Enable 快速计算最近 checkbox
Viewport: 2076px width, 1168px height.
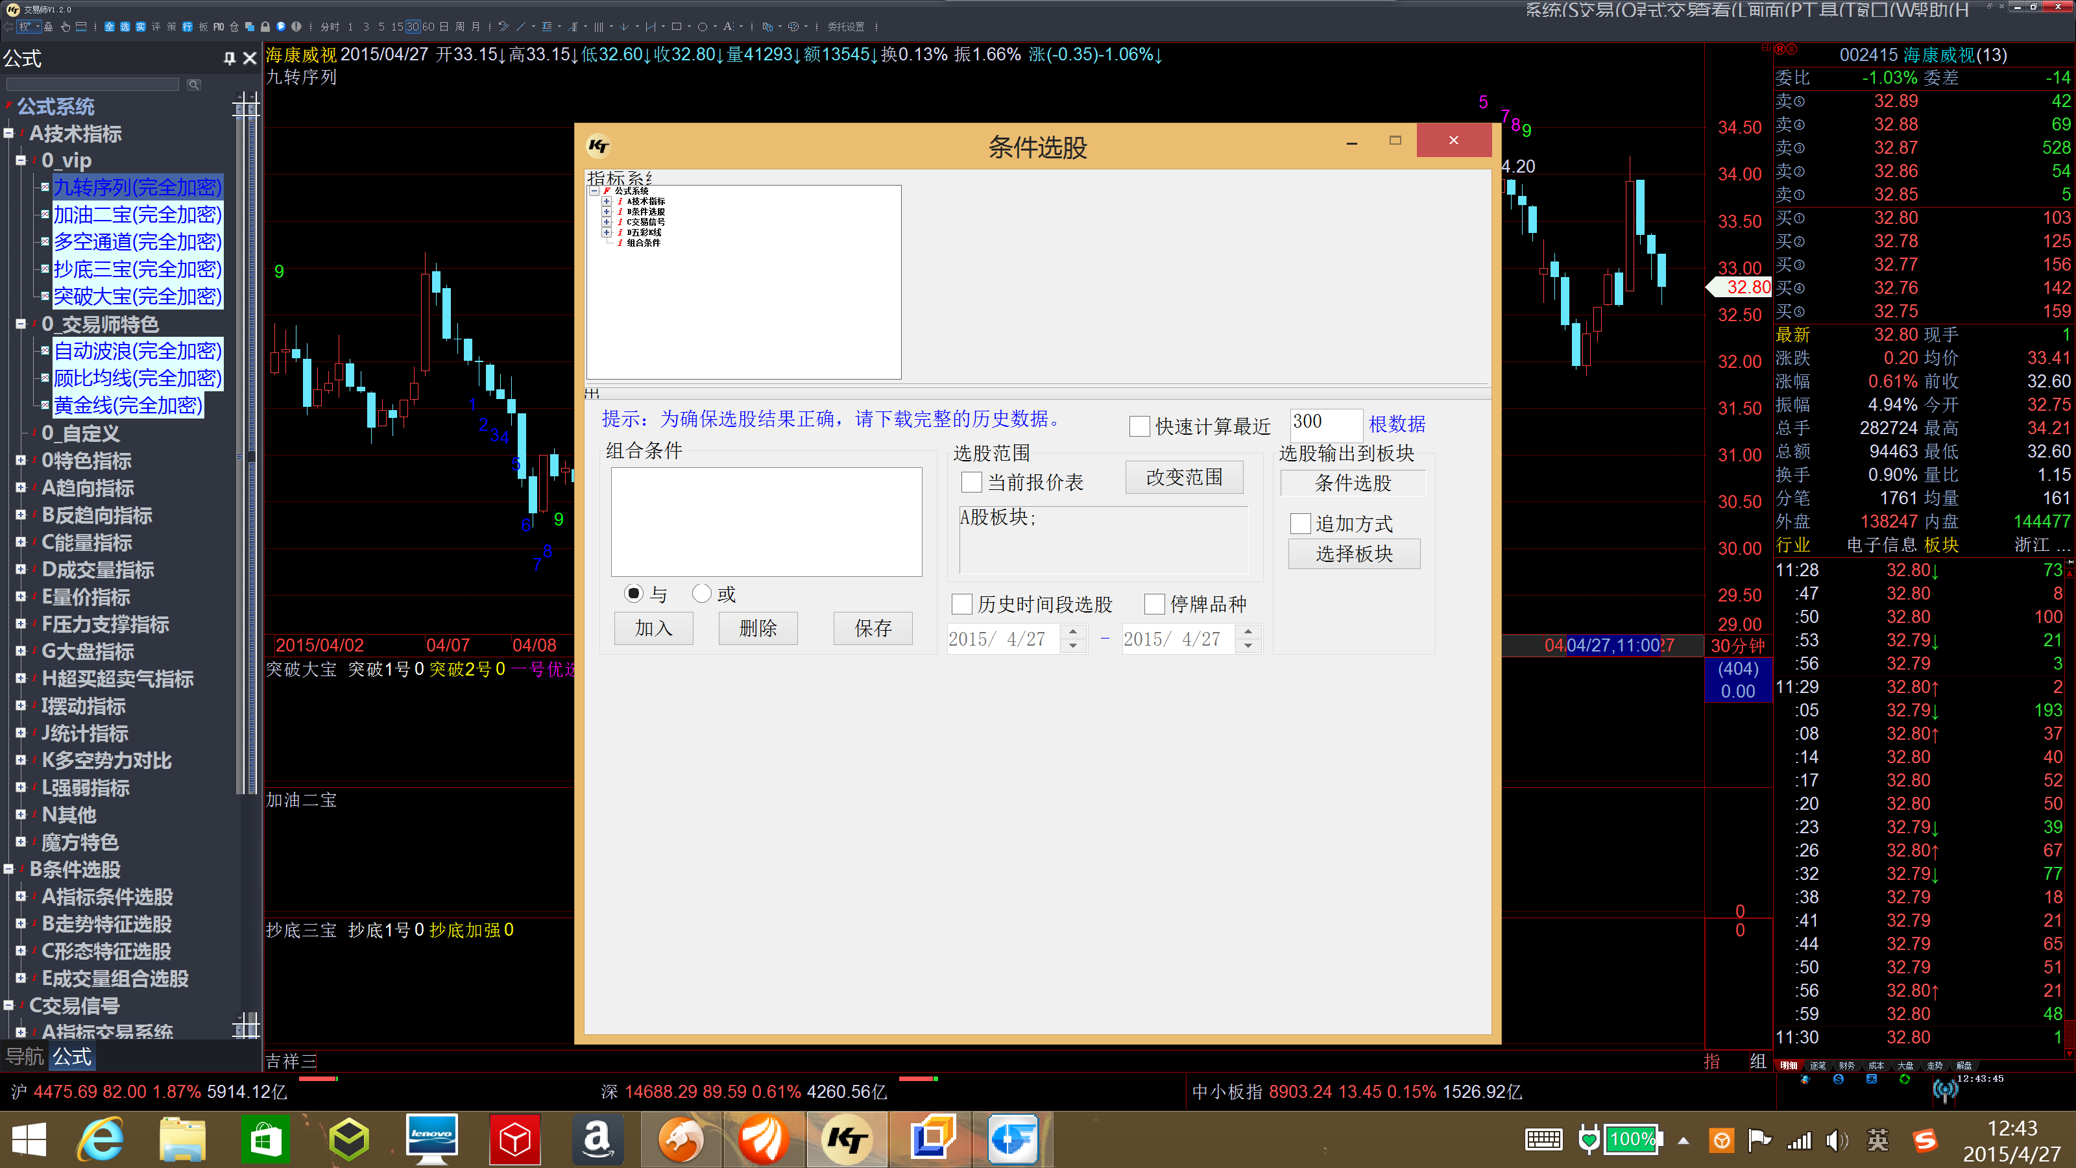pos(1140,426)
